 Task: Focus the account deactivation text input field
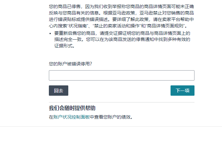point(122,75)
